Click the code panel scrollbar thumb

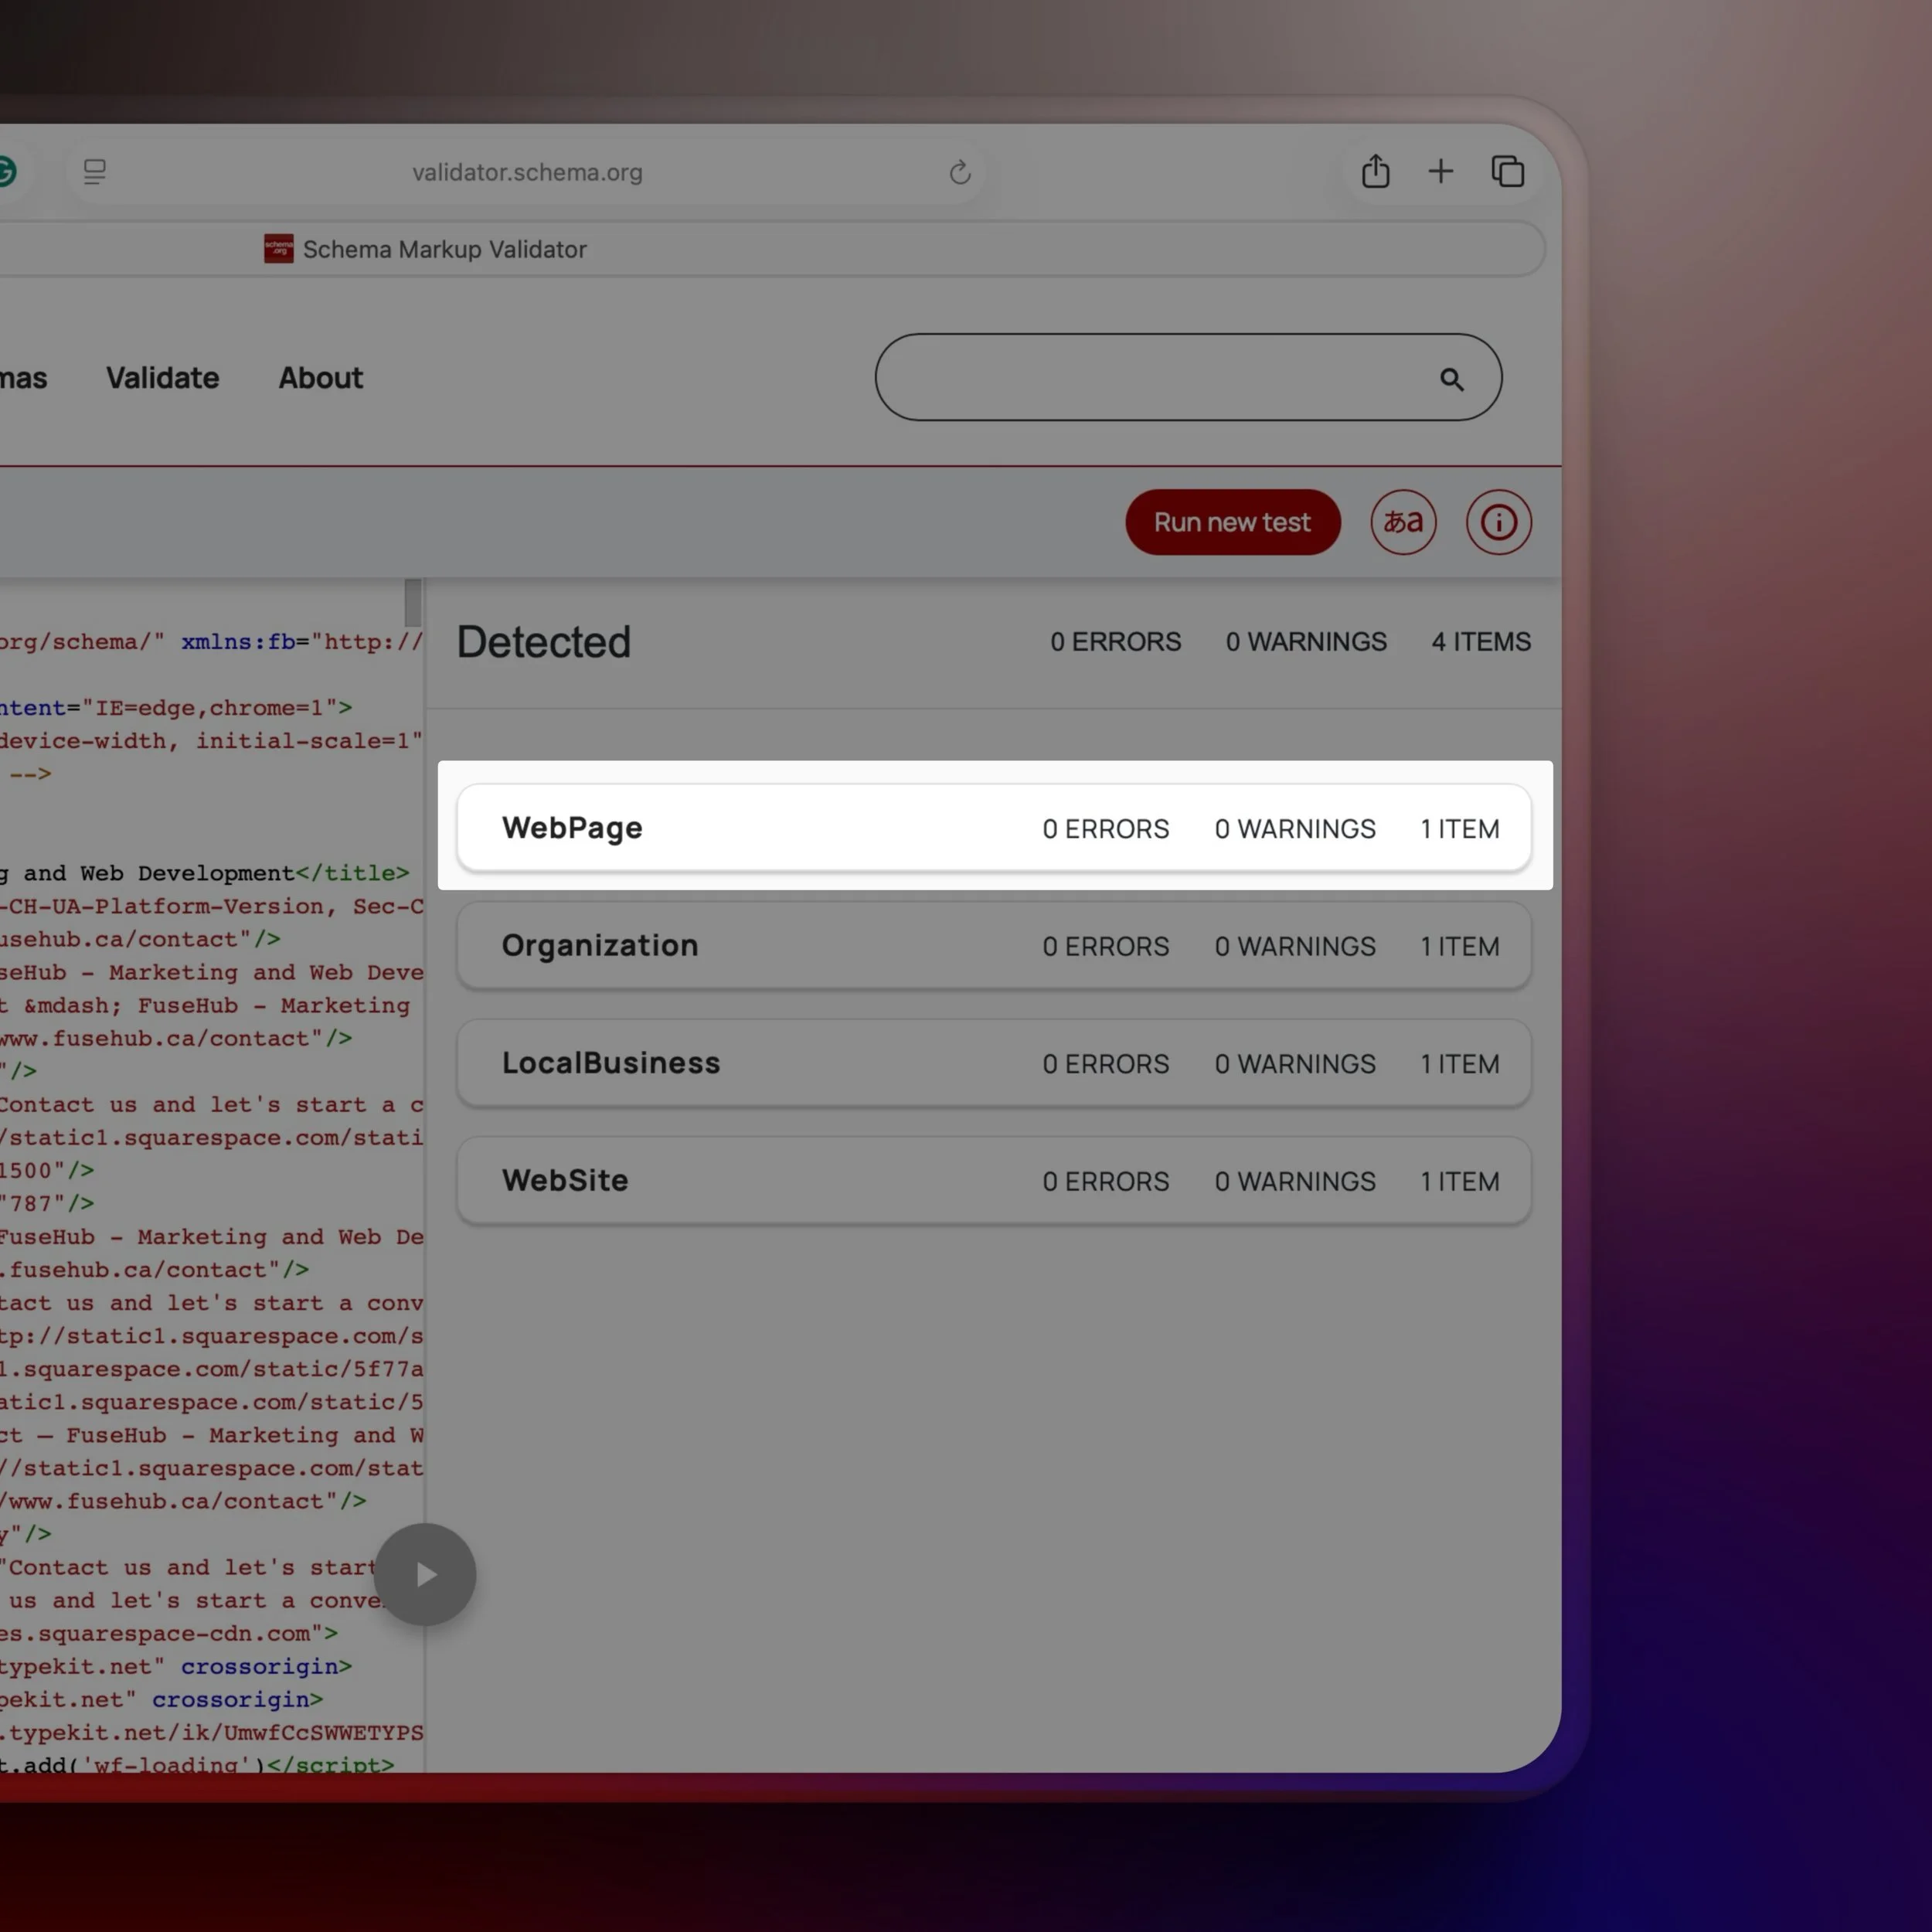point(412,602)
